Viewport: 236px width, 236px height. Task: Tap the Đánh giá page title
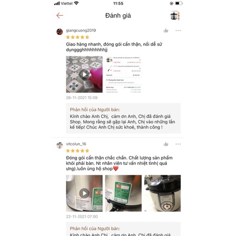click(118, 16)
